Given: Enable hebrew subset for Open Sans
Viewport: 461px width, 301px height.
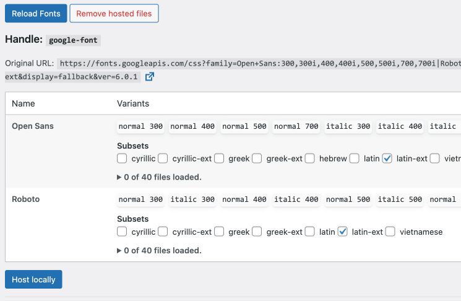Looking at the screenshot, I should [309, 159].
